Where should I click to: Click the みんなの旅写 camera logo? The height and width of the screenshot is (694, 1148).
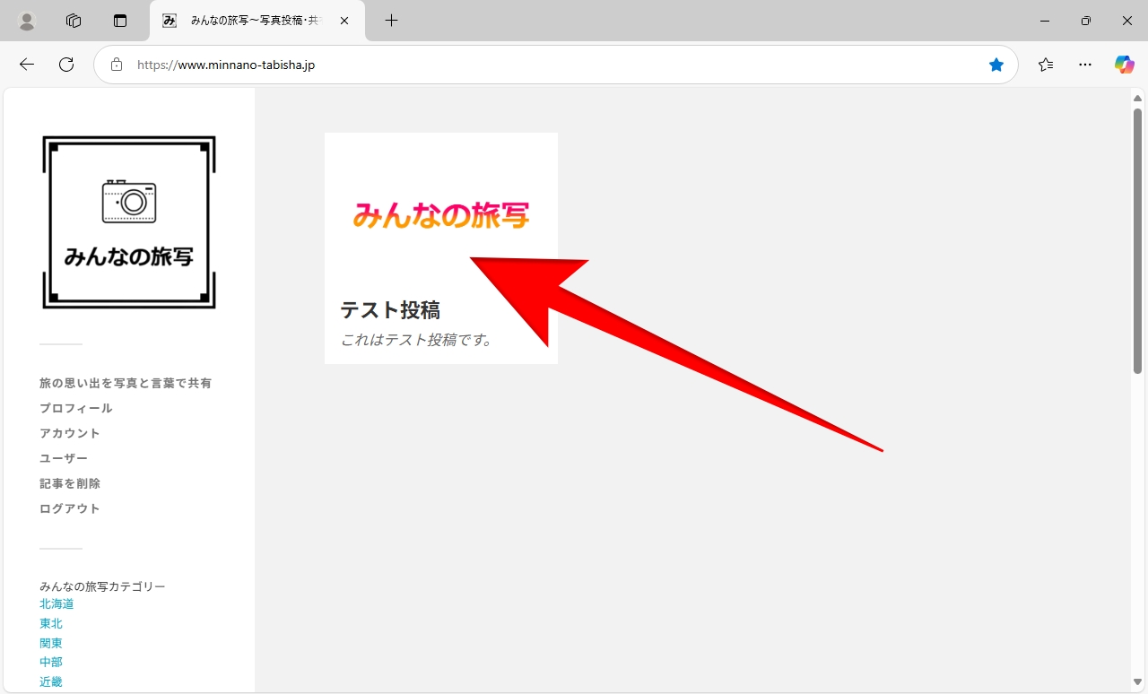[x=129, y=222]
